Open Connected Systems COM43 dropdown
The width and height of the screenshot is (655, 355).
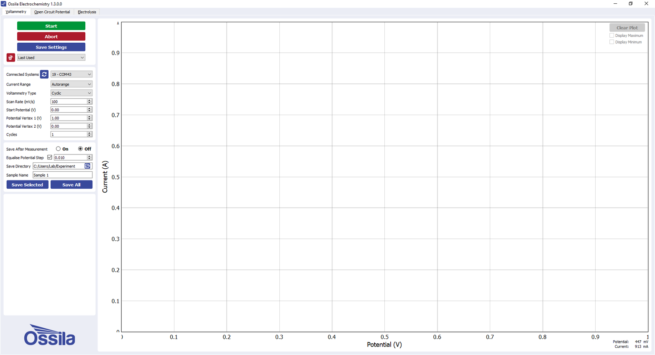(x=71, y=75)
